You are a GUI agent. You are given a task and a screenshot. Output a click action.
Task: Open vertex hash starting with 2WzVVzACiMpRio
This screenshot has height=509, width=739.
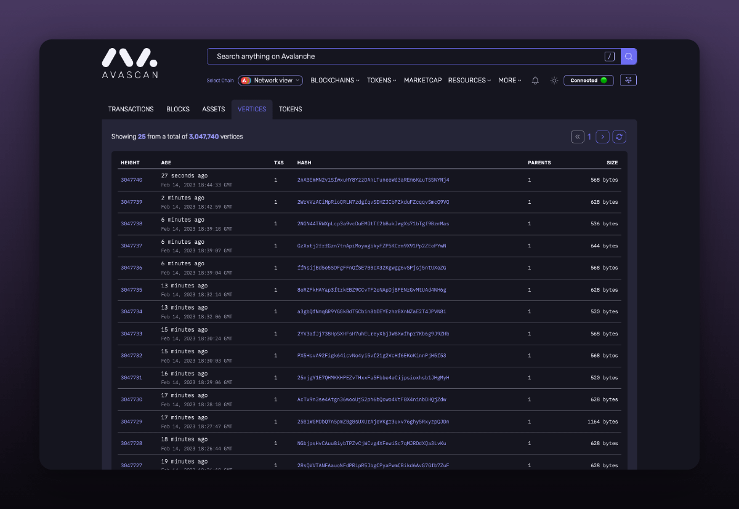[373, 202]
